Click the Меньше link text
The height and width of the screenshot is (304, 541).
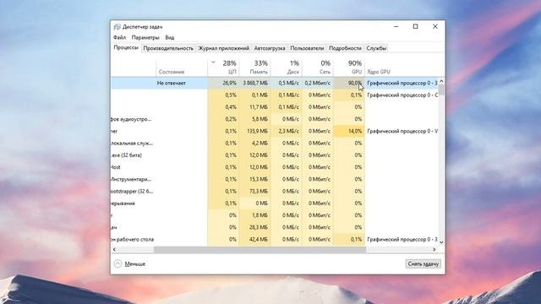click(135, 264)
